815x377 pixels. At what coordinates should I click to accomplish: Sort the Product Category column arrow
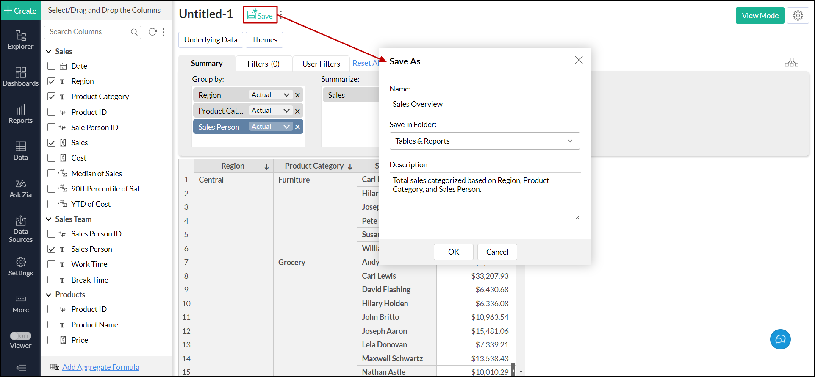[350, 166]
